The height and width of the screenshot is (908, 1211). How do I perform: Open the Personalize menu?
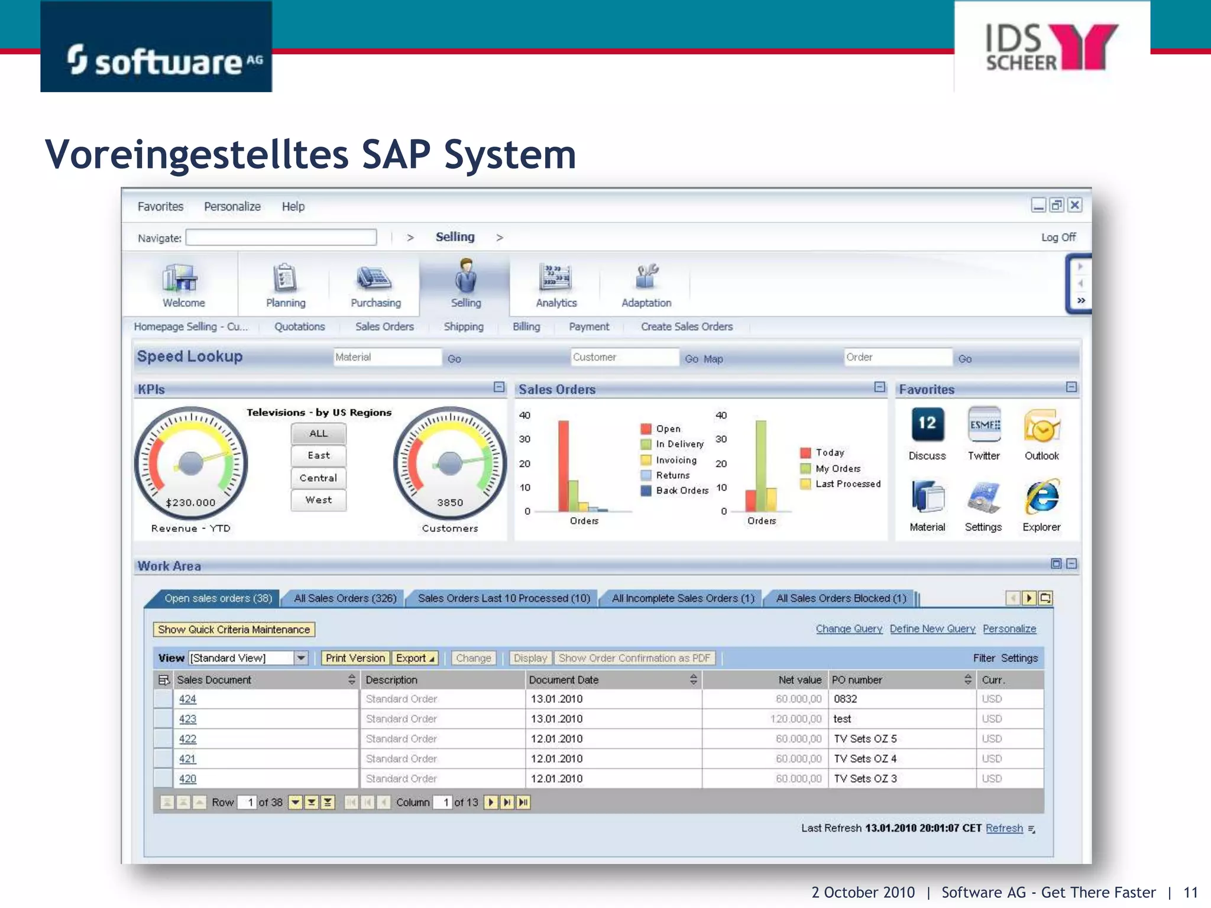click(x=232, y=206)
